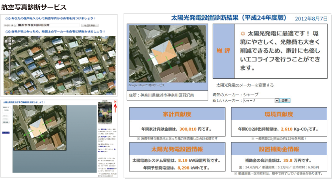Pan the map up with the arrow control

[10, 39]
